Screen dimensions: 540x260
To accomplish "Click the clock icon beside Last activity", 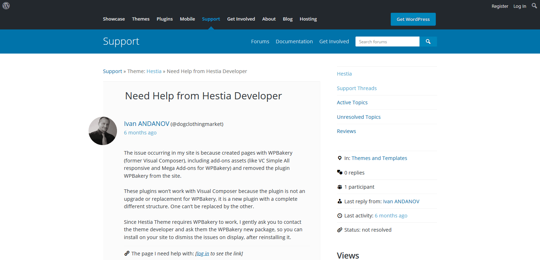I will (x=339, y=215).
